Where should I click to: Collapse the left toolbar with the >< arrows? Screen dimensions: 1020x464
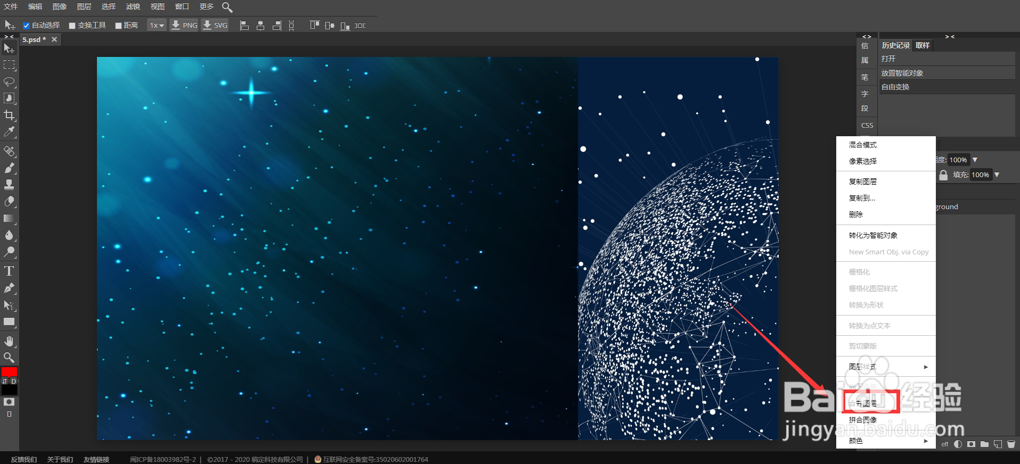coord(9,37)
